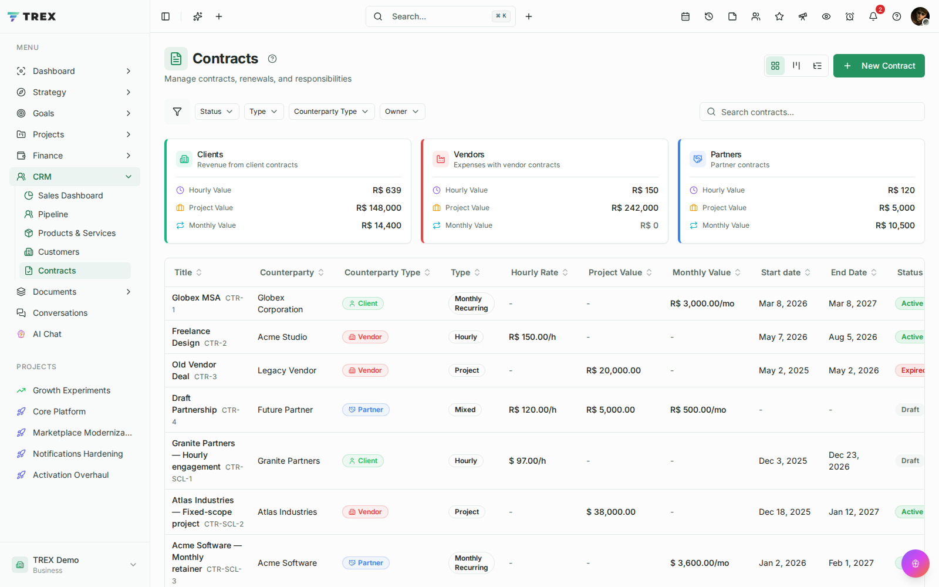939x587 pixels.
Task: Open Growth Experiments project
Action: [x=75, y=390]
